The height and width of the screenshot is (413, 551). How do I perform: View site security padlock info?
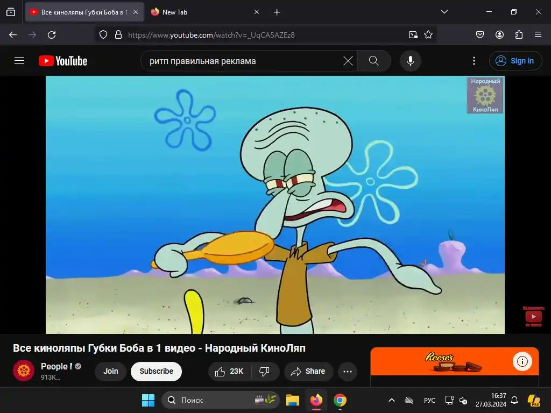(x=118, y=35)
